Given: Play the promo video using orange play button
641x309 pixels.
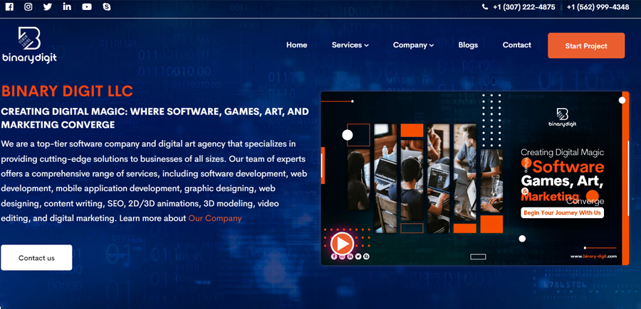Looking at the screenshot, I should 342,244.
